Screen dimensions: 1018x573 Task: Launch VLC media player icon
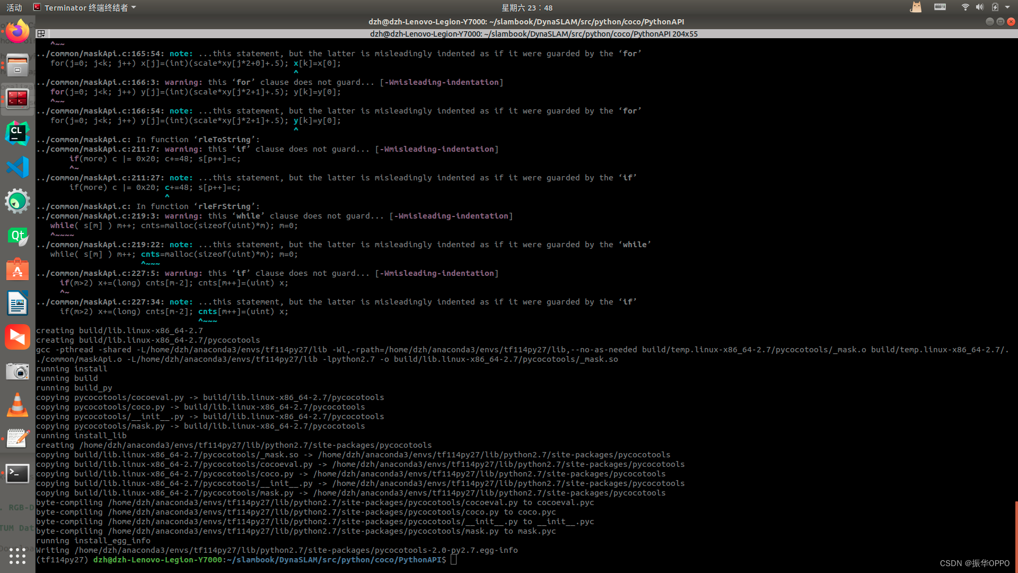click(17, 405)
